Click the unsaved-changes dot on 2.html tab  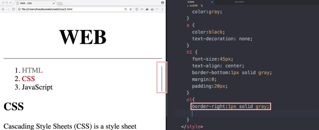tap(212, 2)
